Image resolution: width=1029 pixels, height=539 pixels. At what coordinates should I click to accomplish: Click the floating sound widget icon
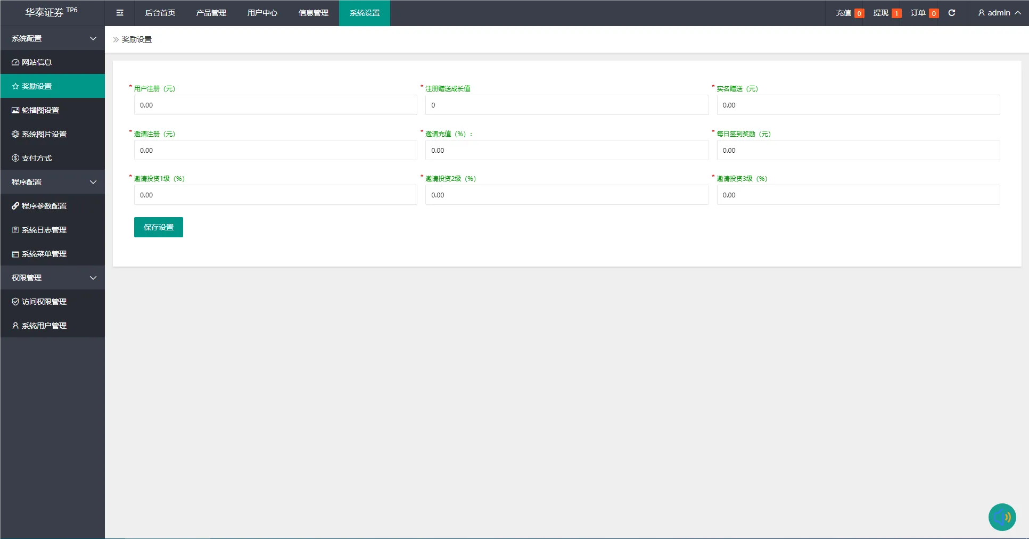point(1002,517)
